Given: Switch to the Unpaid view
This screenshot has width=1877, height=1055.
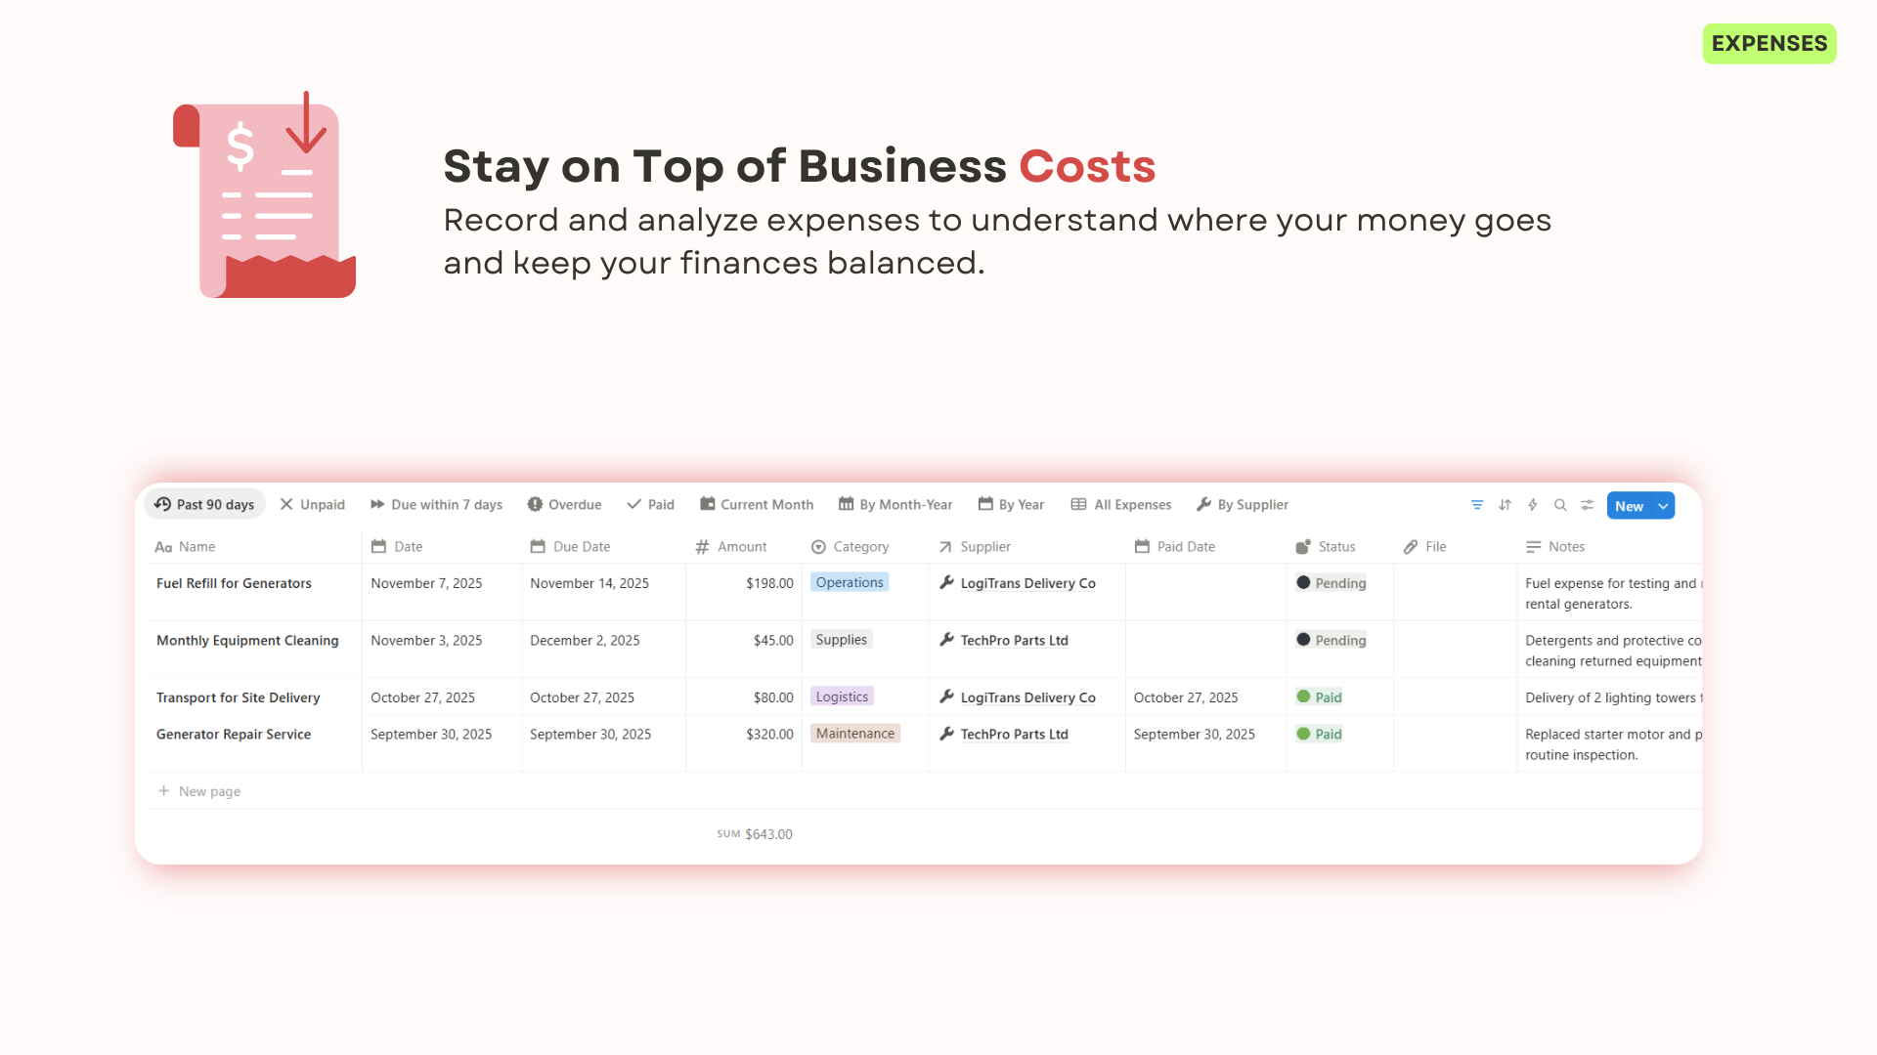Looking at the screenshot, I should click(x=312, y=504).
